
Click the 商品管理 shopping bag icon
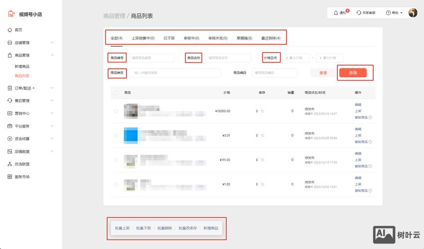(x=10, y=55)
